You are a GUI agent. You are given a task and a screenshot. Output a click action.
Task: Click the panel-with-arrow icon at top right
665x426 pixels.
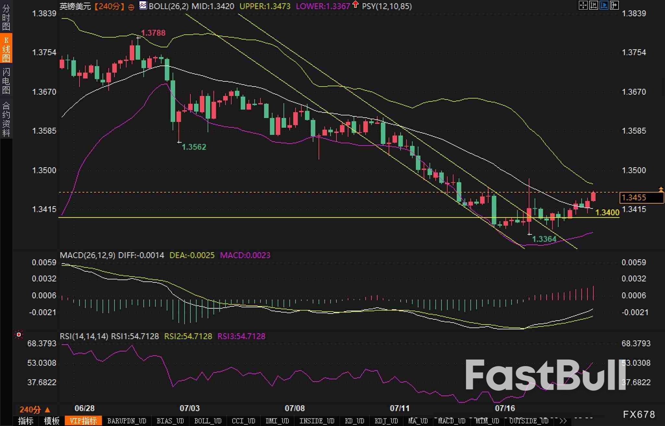(x=614, y=5)
